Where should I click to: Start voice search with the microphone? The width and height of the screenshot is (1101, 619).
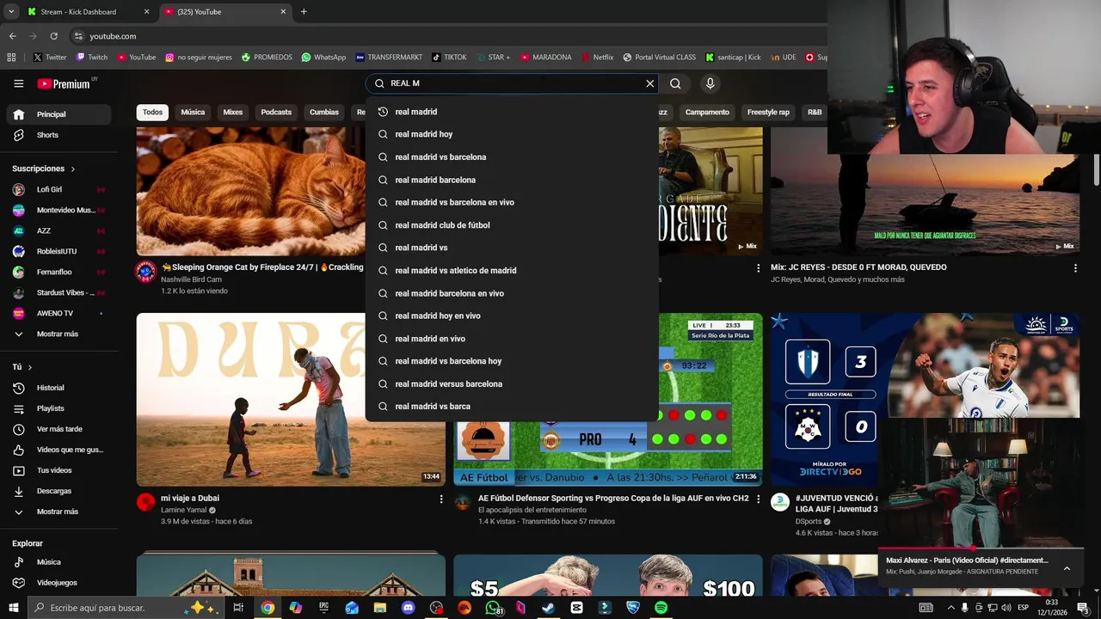coord(710,83)
